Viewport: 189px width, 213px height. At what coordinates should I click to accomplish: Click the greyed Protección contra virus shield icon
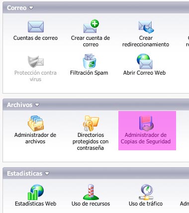[x=36, y=62]
